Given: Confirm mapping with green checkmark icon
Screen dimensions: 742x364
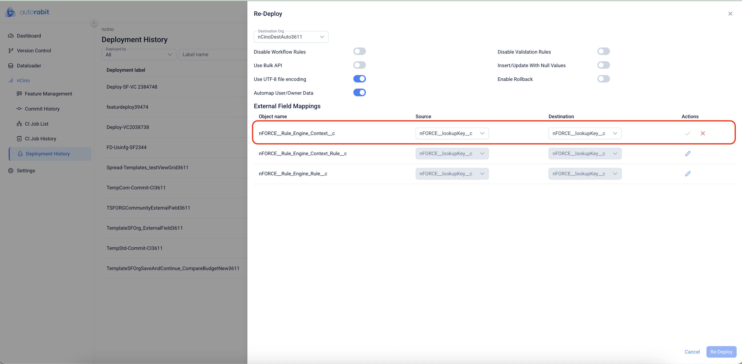Looking at the screenshot, I should click(688, 133).
